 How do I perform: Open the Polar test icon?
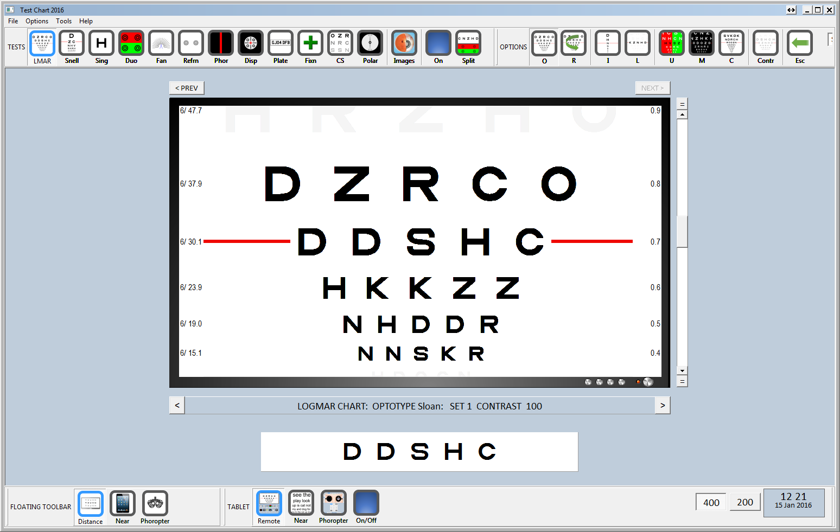click(x=370, y=43)
